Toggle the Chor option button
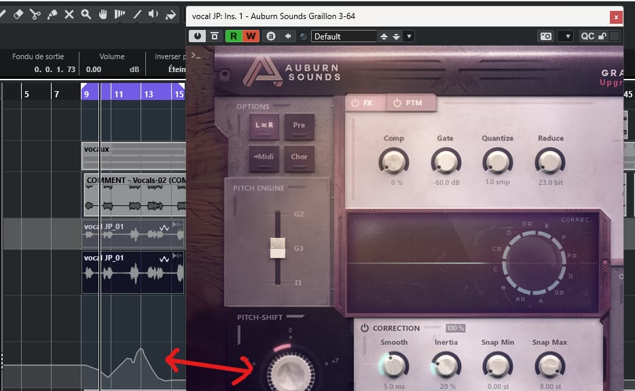This screenshot has width=635, height=391. point(299,158)
